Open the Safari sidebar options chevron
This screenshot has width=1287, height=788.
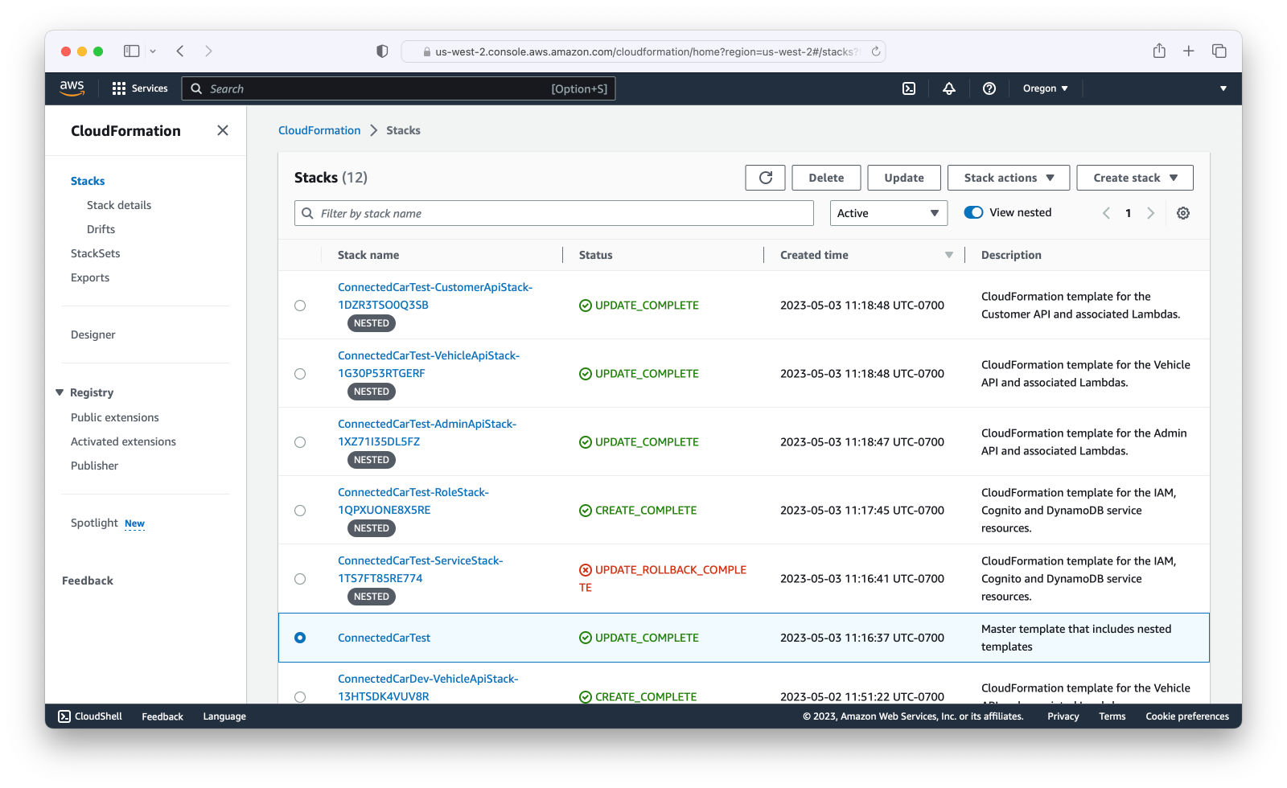tap(153, 51)
